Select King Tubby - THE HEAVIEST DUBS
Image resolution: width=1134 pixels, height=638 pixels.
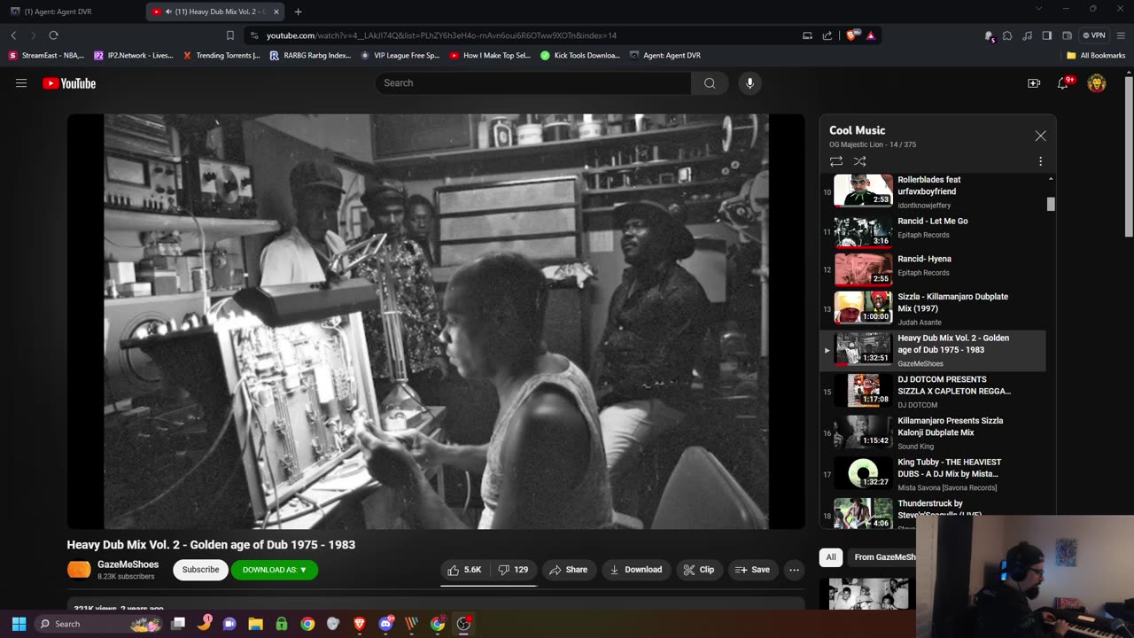tap(933, 474)
